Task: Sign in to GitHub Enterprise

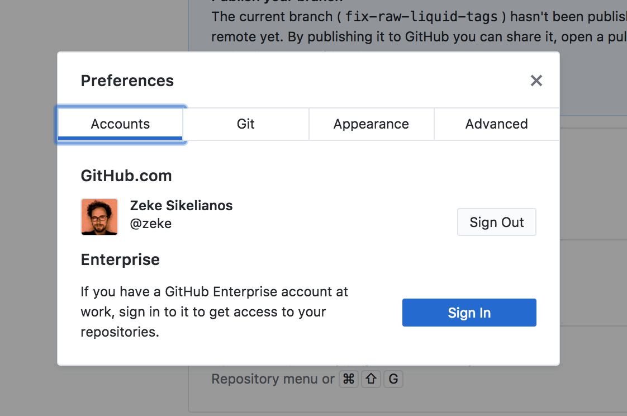Action: pyautogui.click(x=469, y=313)
